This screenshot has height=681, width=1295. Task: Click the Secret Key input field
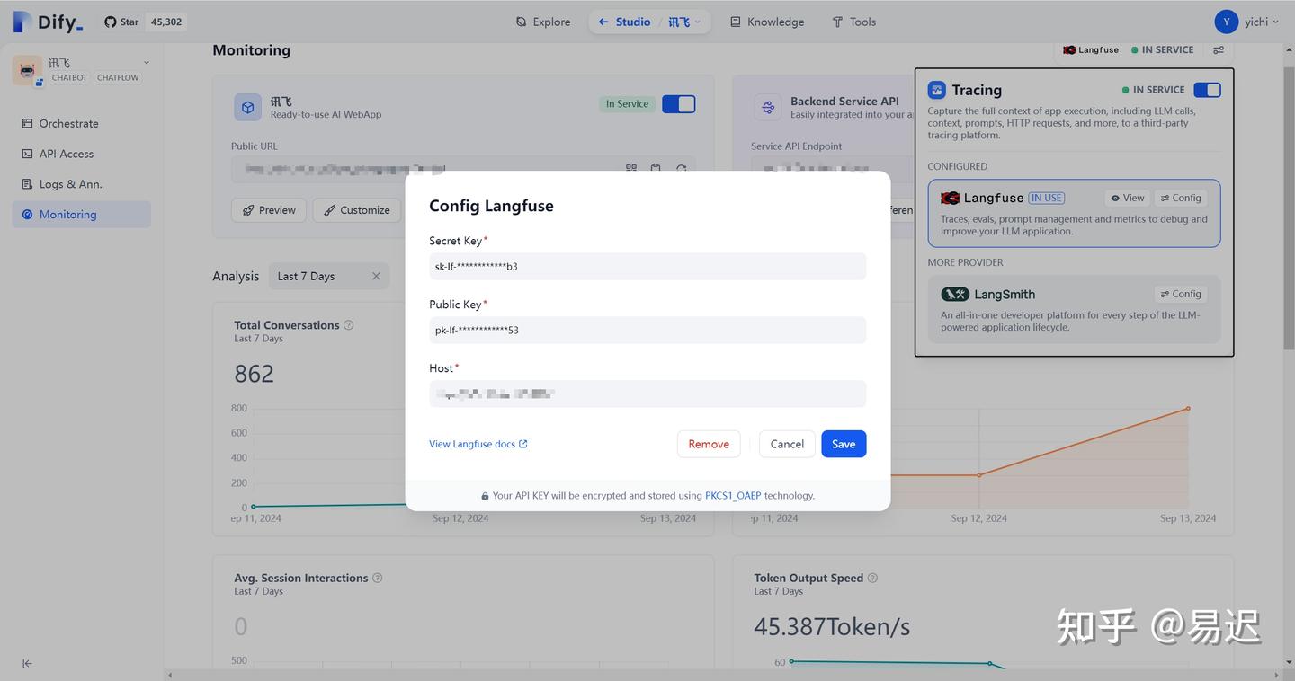click(x=647, y=266)
